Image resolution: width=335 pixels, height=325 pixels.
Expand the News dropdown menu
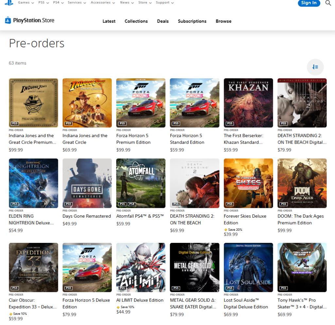pyautogui.click(x=127, y=3)
